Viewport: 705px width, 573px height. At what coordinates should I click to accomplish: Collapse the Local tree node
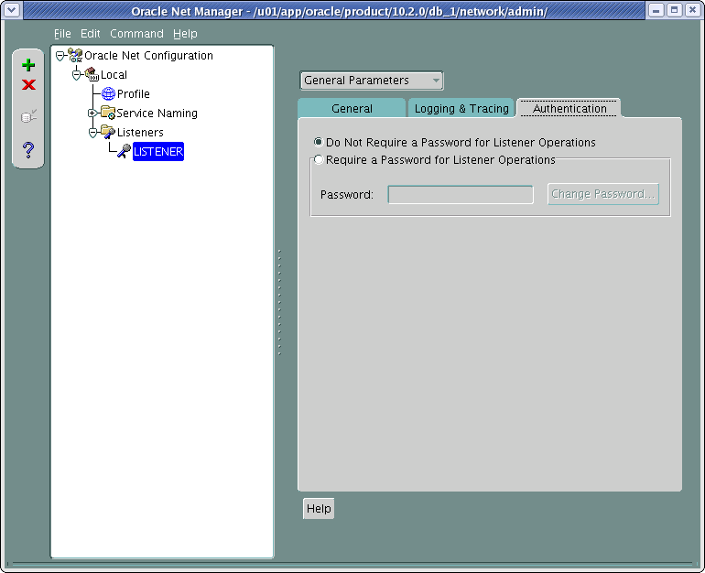76,75
